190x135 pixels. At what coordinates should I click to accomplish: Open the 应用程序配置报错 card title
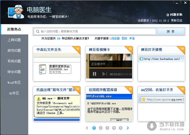(103, 90)
